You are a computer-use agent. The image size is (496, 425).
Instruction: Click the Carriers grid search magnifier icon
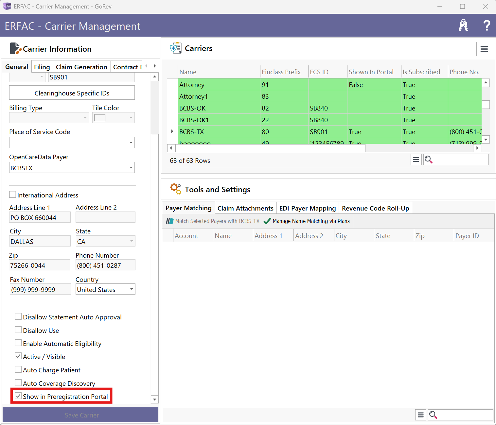click(428, 160)
